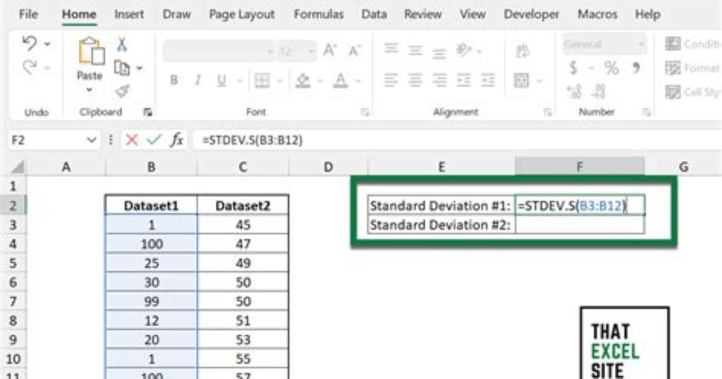Click the Decrease Decimal icon

click(598, 91)
